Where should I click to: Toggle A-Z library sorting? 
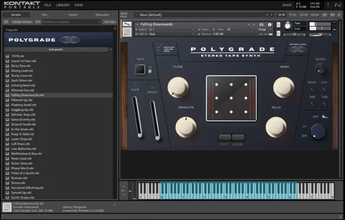point(38,22)
